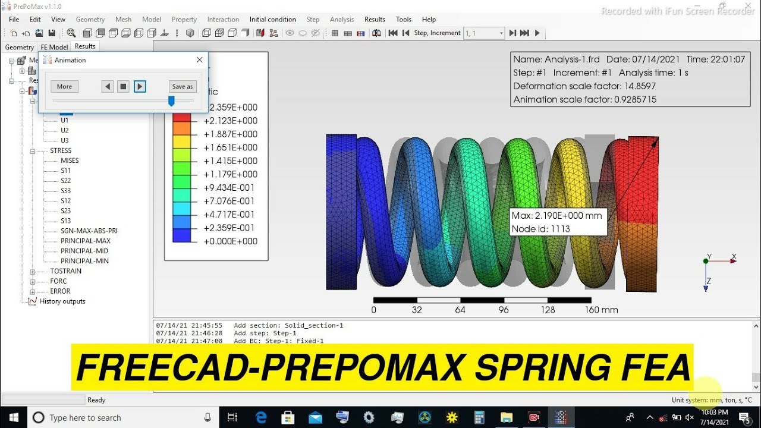Expand the FORC tree node
The width and height of the screenshot is (761, 428).
point(34,282)
